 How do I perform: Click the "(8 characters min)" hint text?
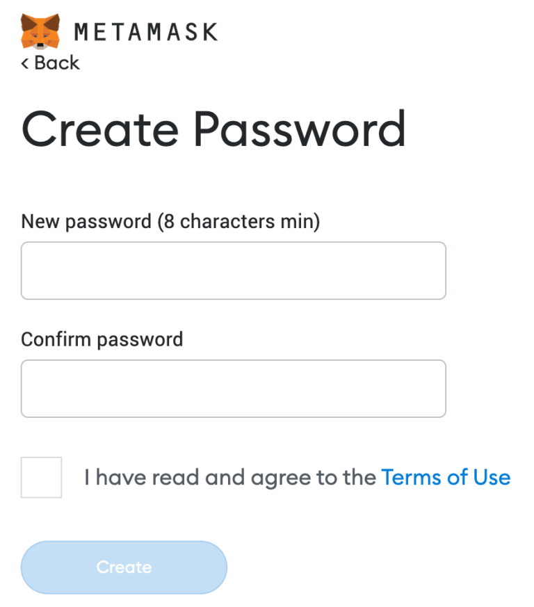[x=238, y=222]
